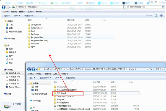Click 新建文件夹 in the Crack window toolbar
Screen dimensions: 166x111
(x=70, y=78)
